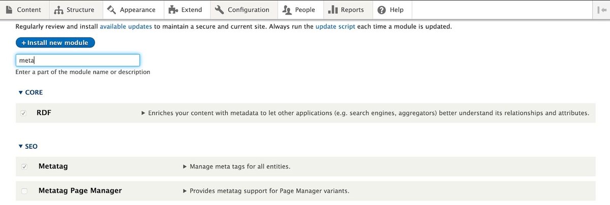Collapse the toolbar using the arrow icon
The width and height of the screenshot is (610, 205).
click(x=601, y=10)
